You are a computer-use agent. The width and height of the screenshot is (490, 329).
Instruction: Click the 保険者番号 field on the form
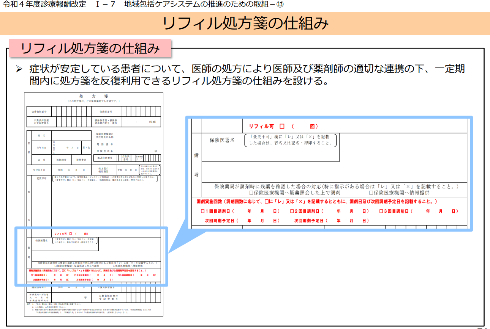pos(140,112)
